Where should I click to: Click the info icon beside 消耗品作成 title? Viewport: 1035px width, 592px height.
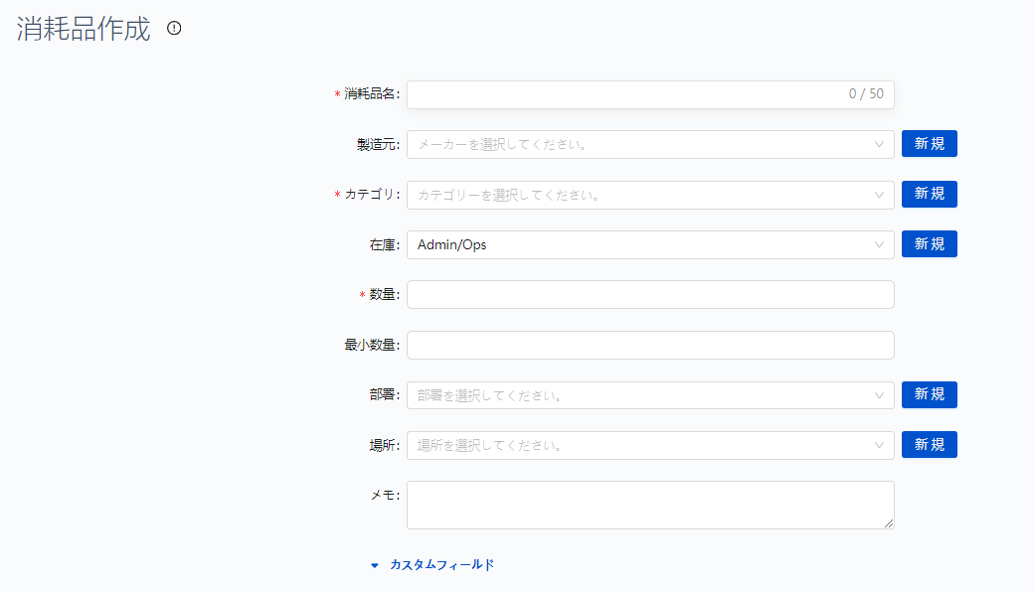point(175,30)
